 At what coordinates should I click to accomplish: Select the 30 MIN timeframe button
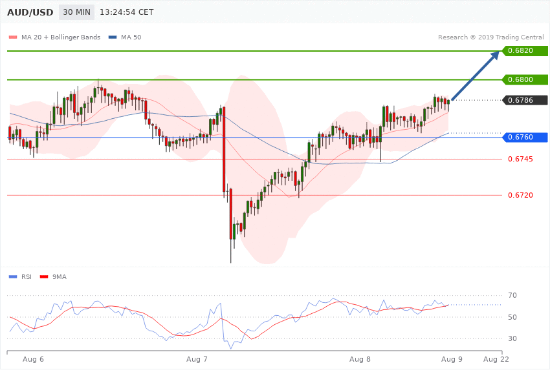click(76, 12)
